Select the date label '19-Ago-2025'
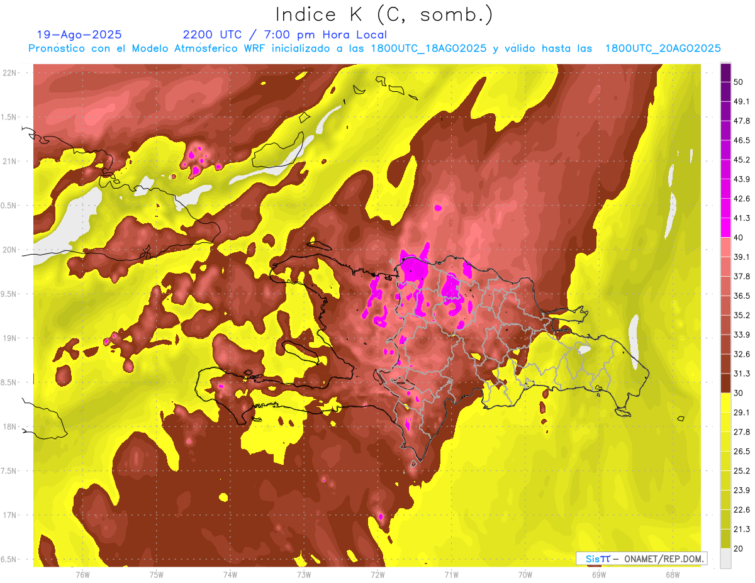Image resolution: width=755 pixels, height=583 pixels. tap(79, 35)
